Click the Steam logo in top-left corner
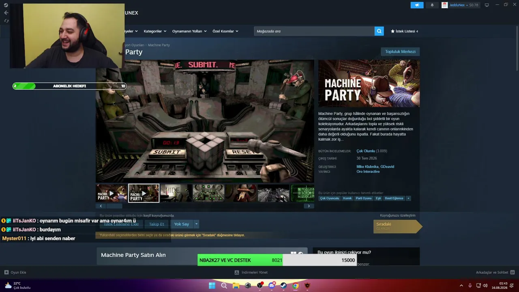This screenshot has height=292, width=519. tap(6, 5)
